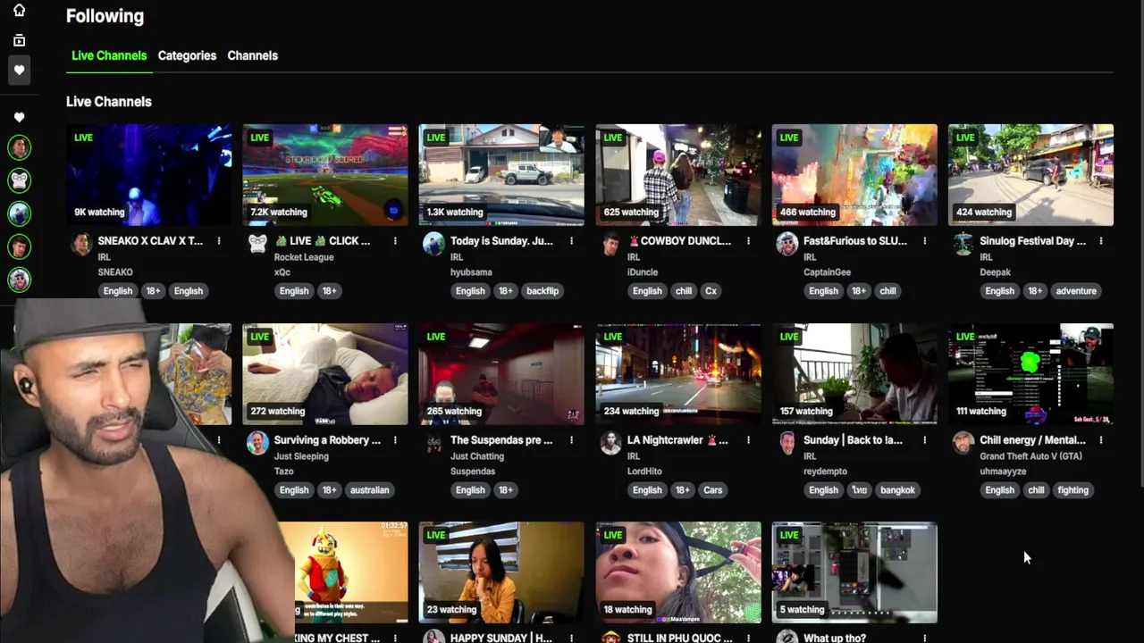Open the 'STILL IN PHU QUOC' stream title
Image resolution: width=1144 pixels, height=643 pixels.
(x=679, y=638)
